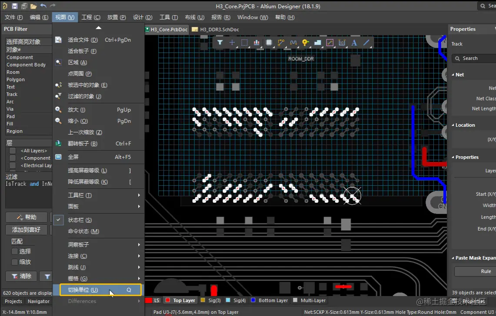Click the Zoom In magnifier icon
Viewport: 496px width, 316px height.
point(58,110)
